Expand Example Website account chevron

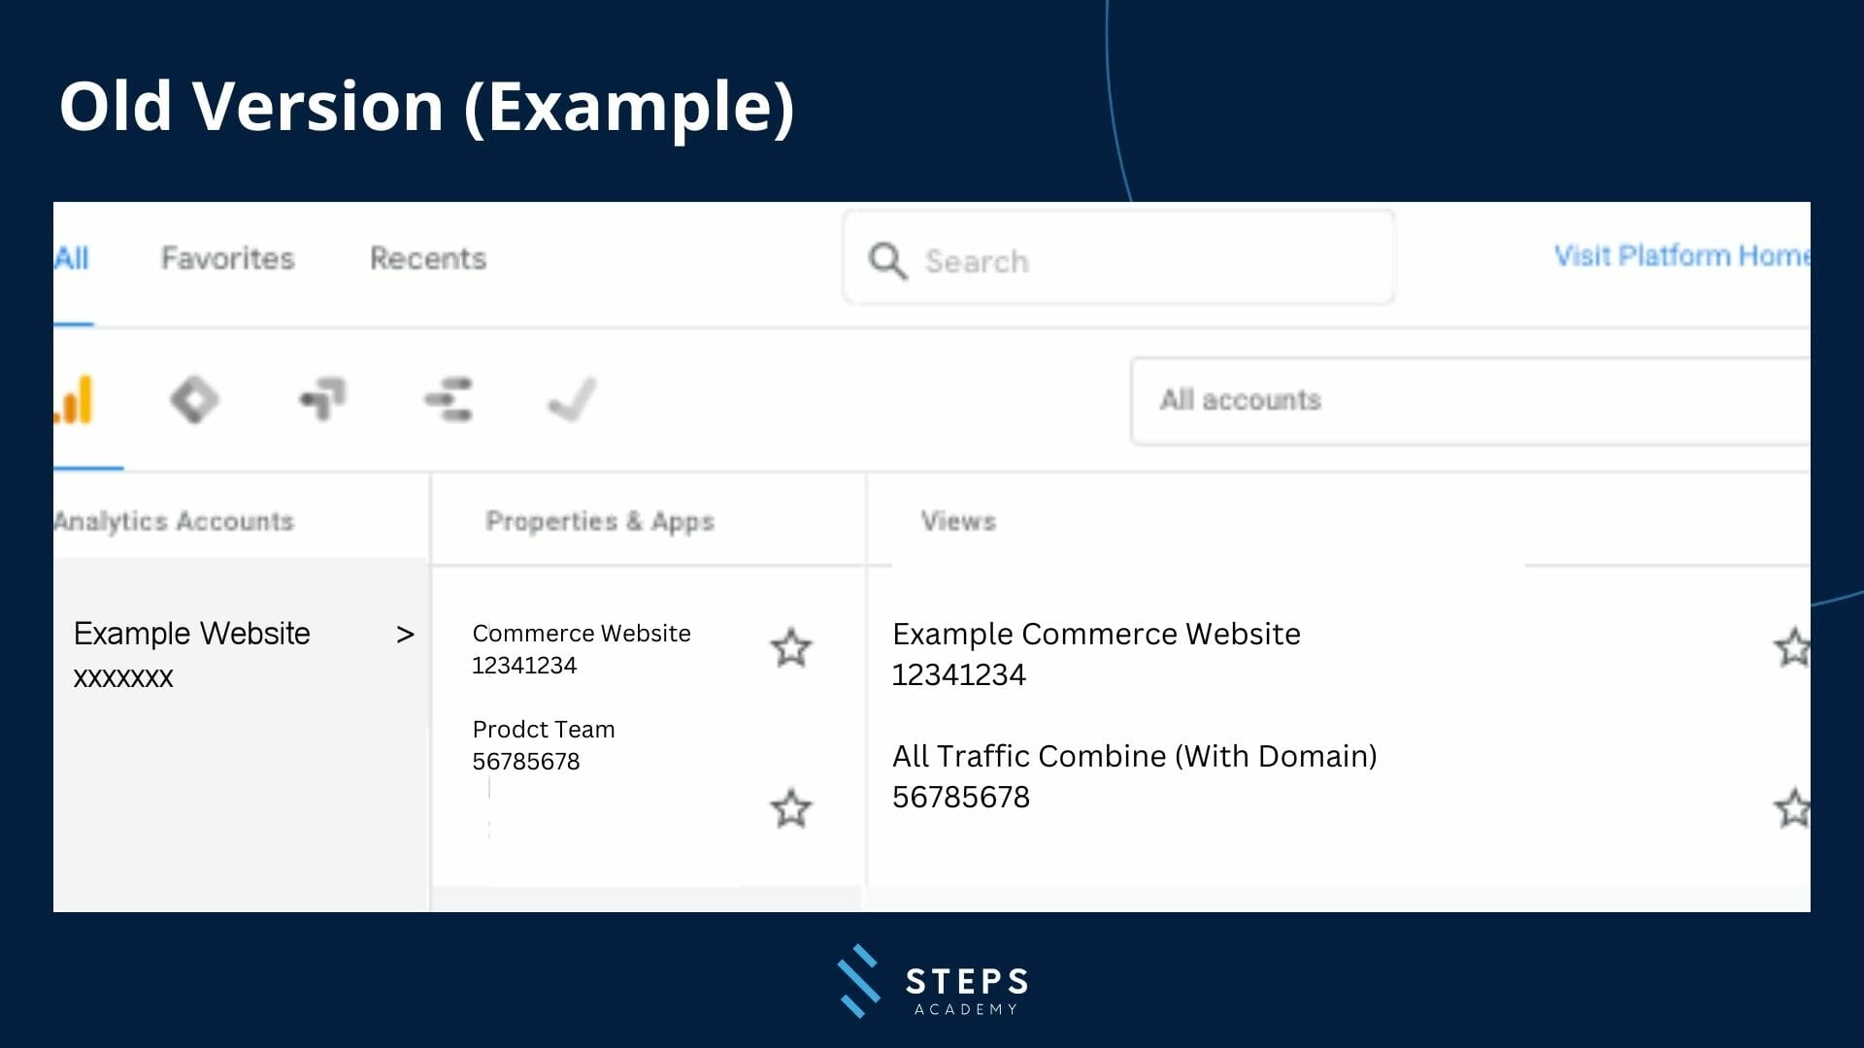point(405,635)
